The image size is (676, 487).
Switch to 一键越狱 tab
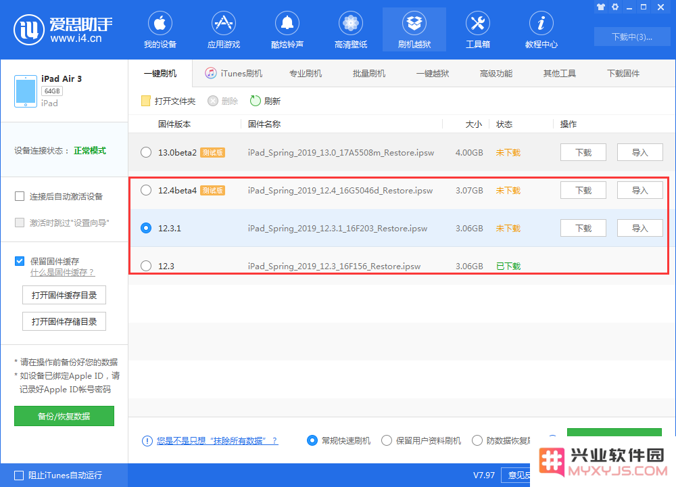point(433,73)
